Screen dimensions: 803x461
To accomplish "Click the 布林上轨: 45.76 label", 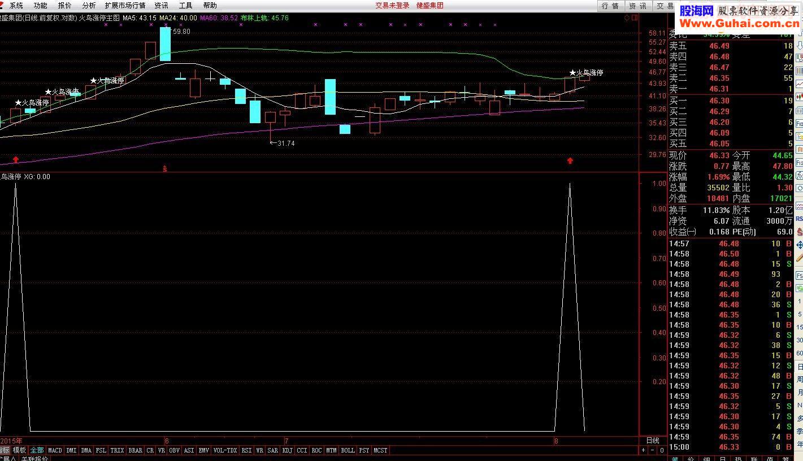I will point(264,18).
